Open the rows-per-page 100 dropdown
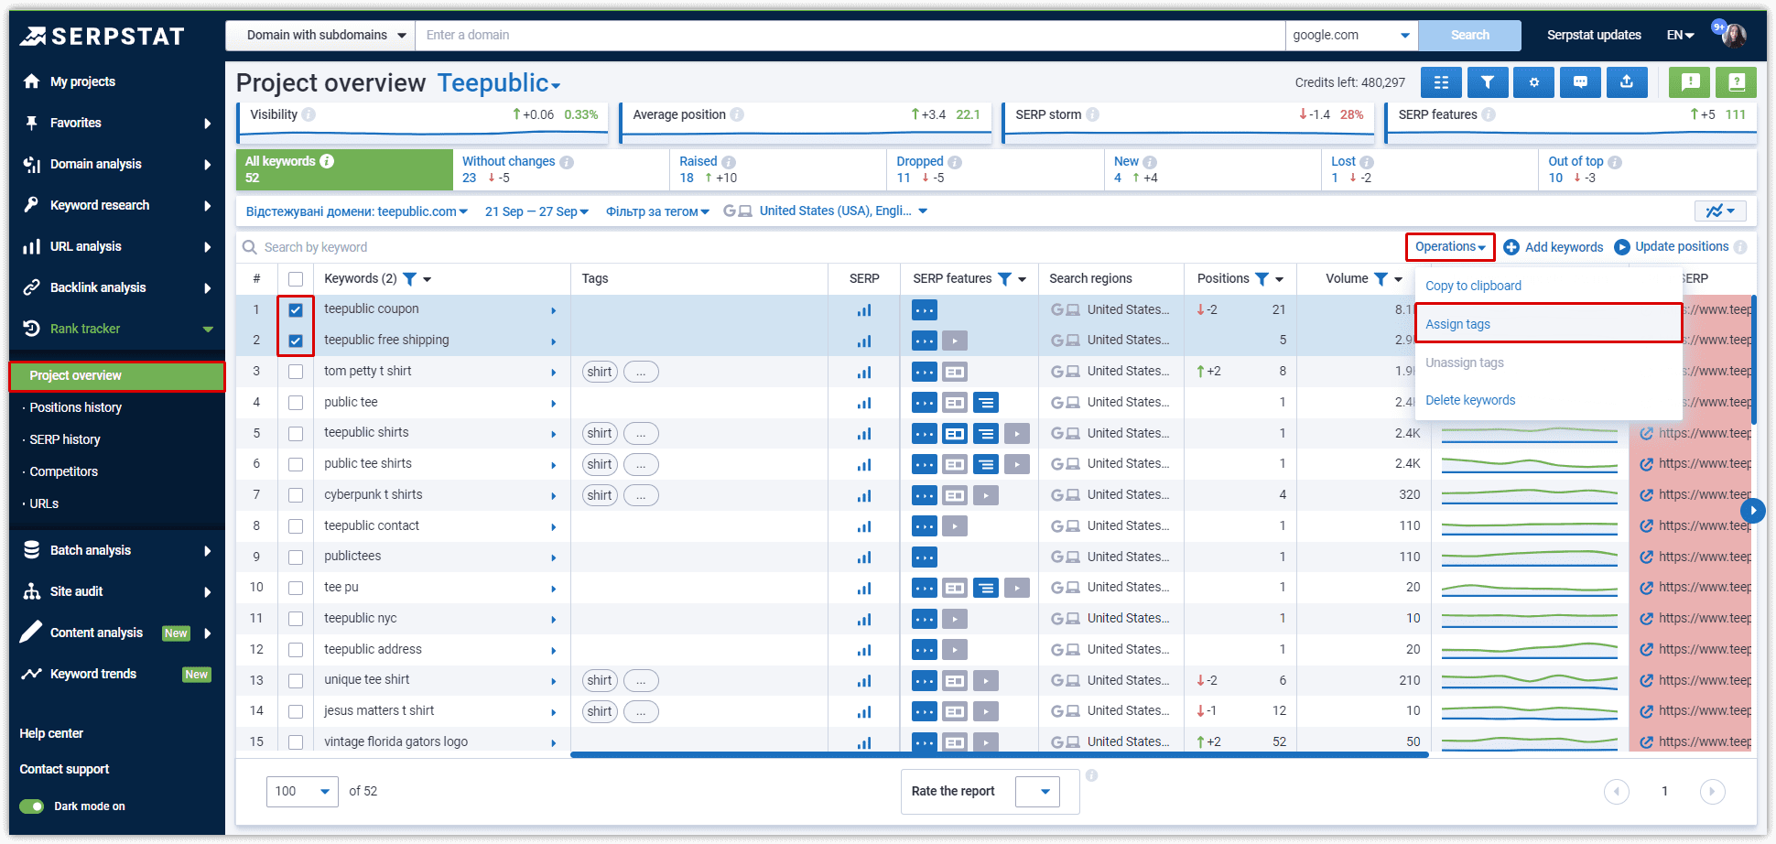Screen dimensions: 1776x844 tap(302, 792)
